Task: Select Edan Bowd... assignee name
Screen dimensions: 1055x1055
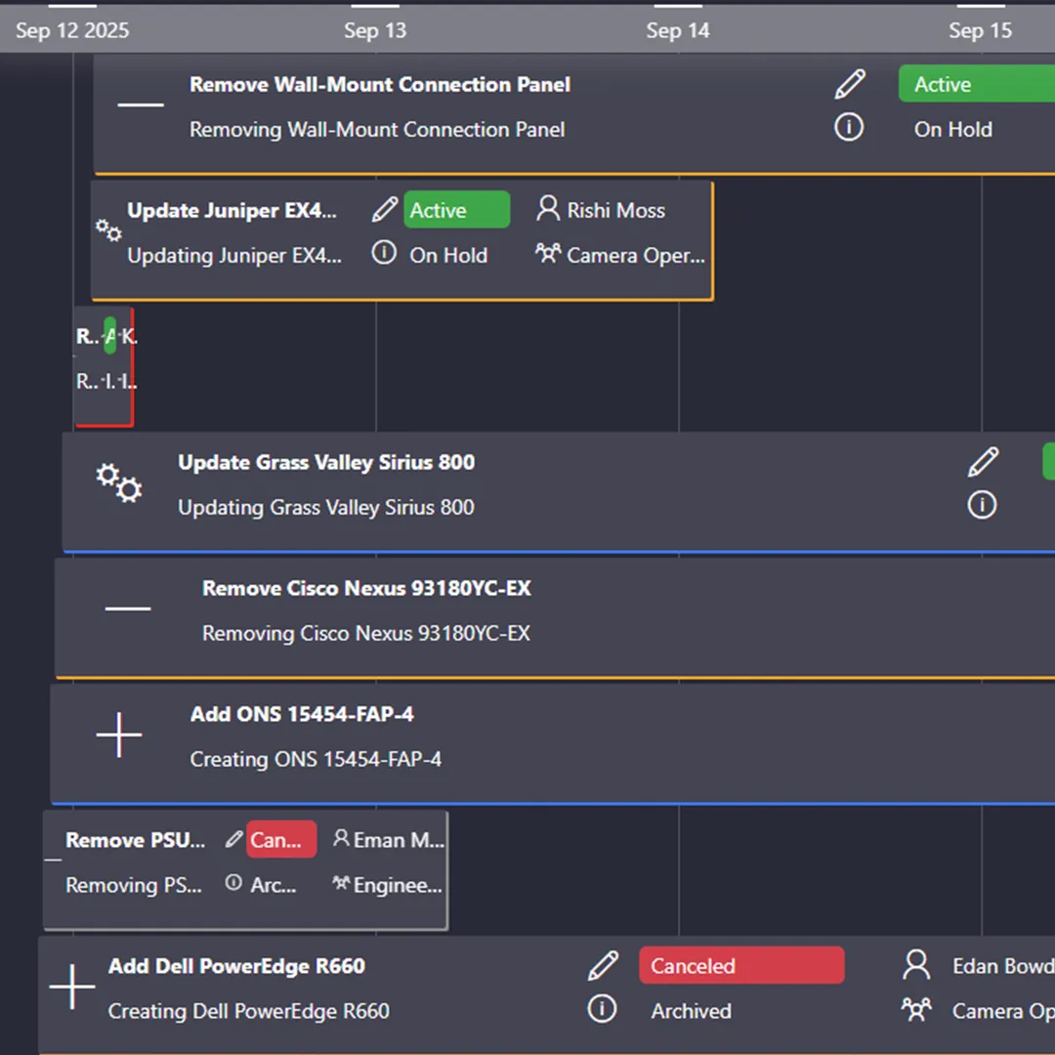Action: point(1003,966)
